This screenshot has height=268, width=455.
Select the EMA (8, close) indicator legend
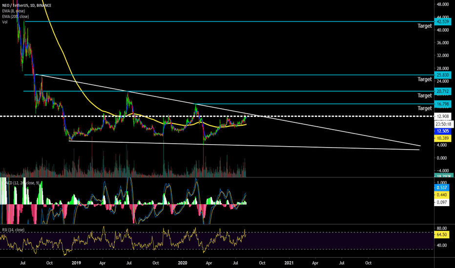pyautogui.click(x=13, y=11)
